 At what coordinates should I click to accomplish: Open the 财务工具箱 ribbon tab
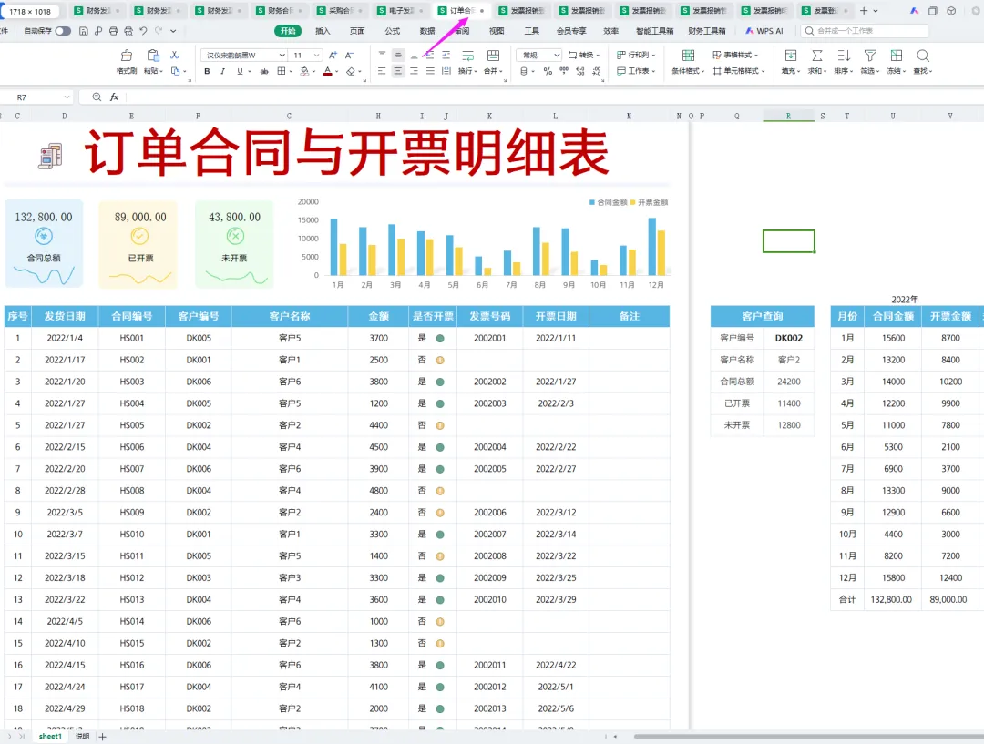pos(707,31)
